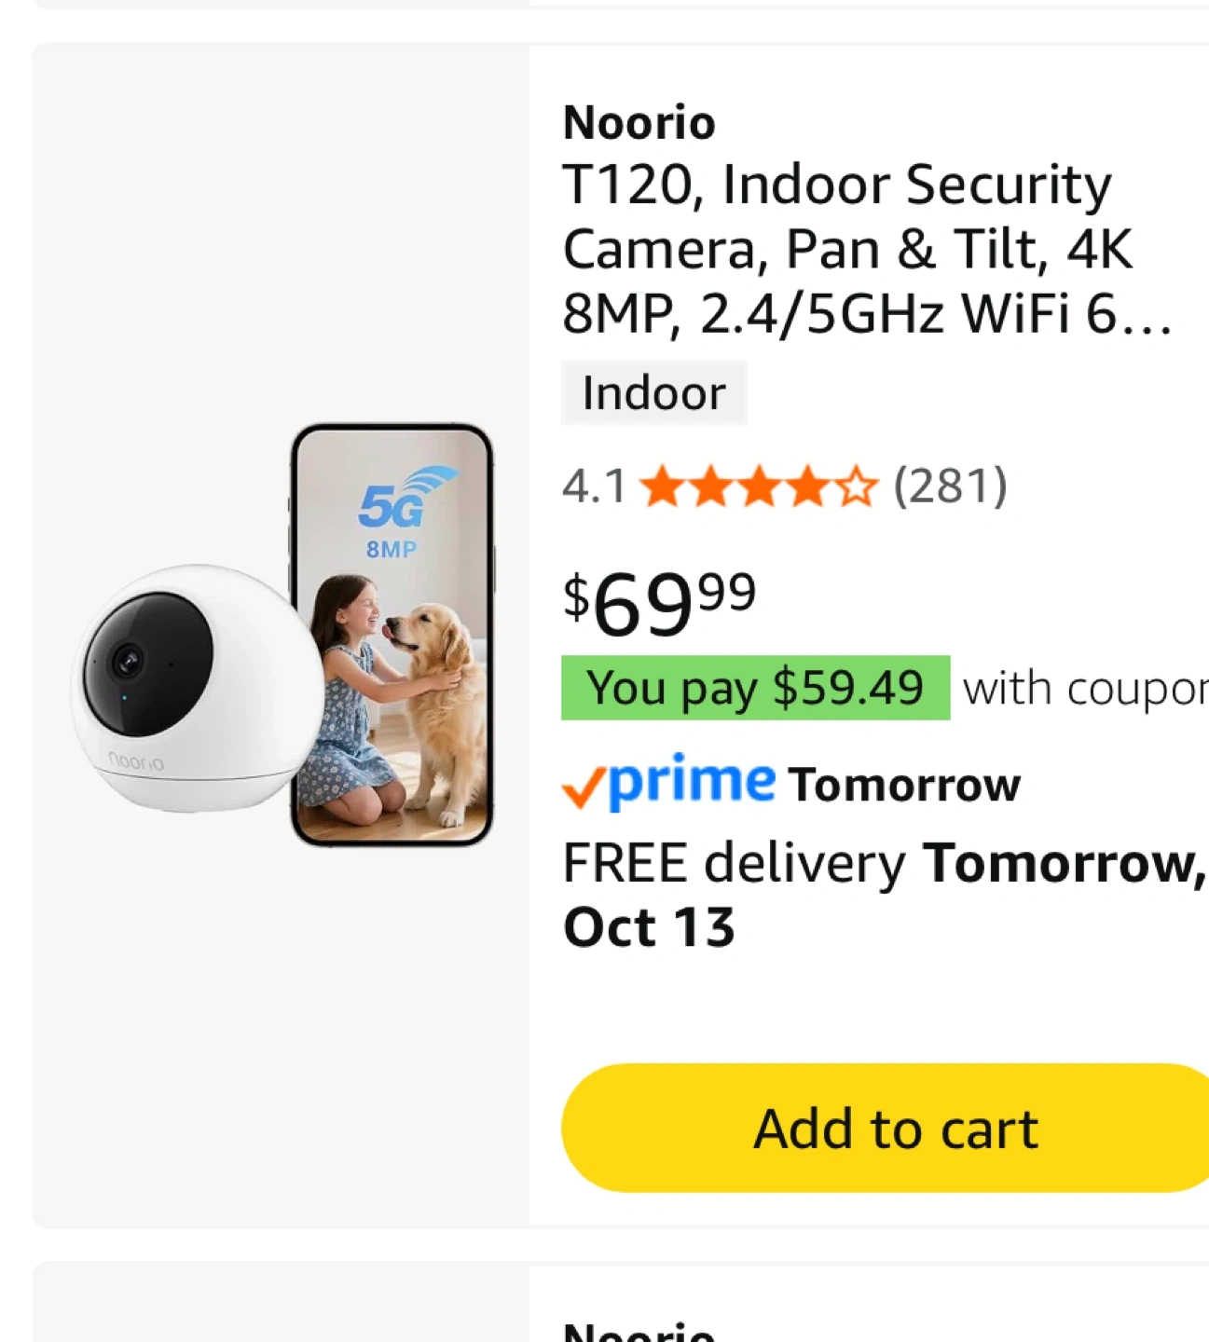Tap the 8MP label on the phone image
Viewport: 1209px width, 1342px height.
tap(392, 549)
